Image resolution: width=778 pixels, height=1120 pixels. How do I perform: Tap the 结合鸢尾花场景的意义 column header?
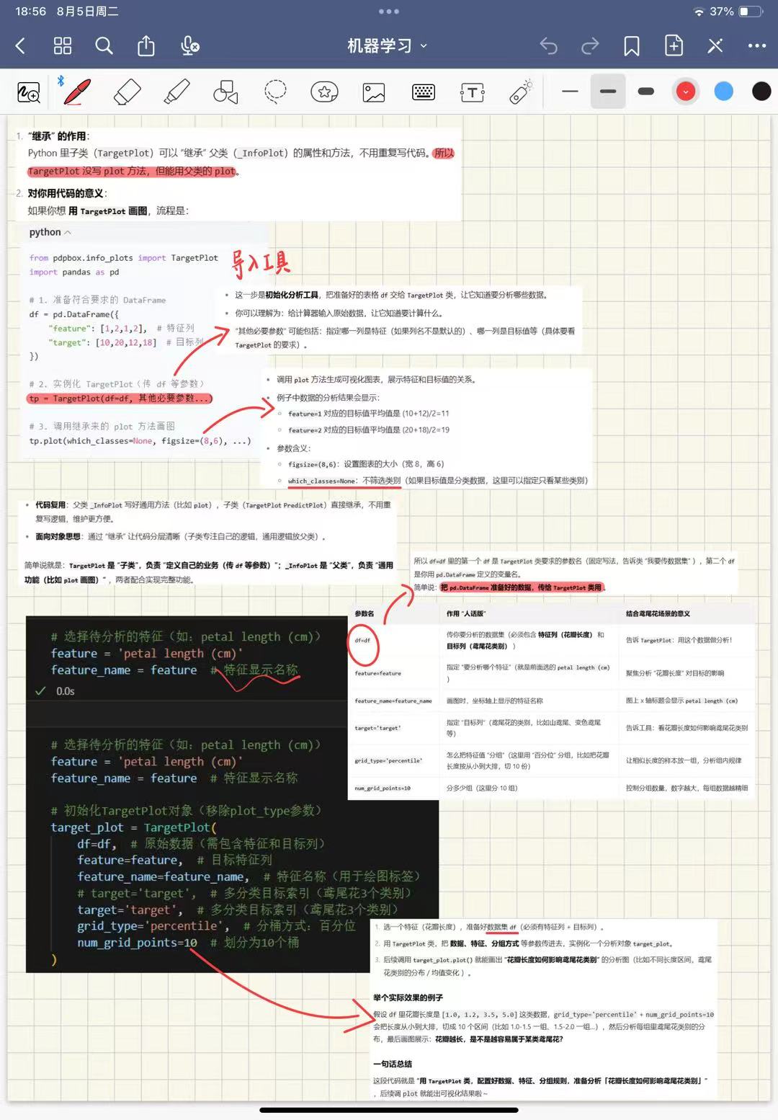point(658,613)
